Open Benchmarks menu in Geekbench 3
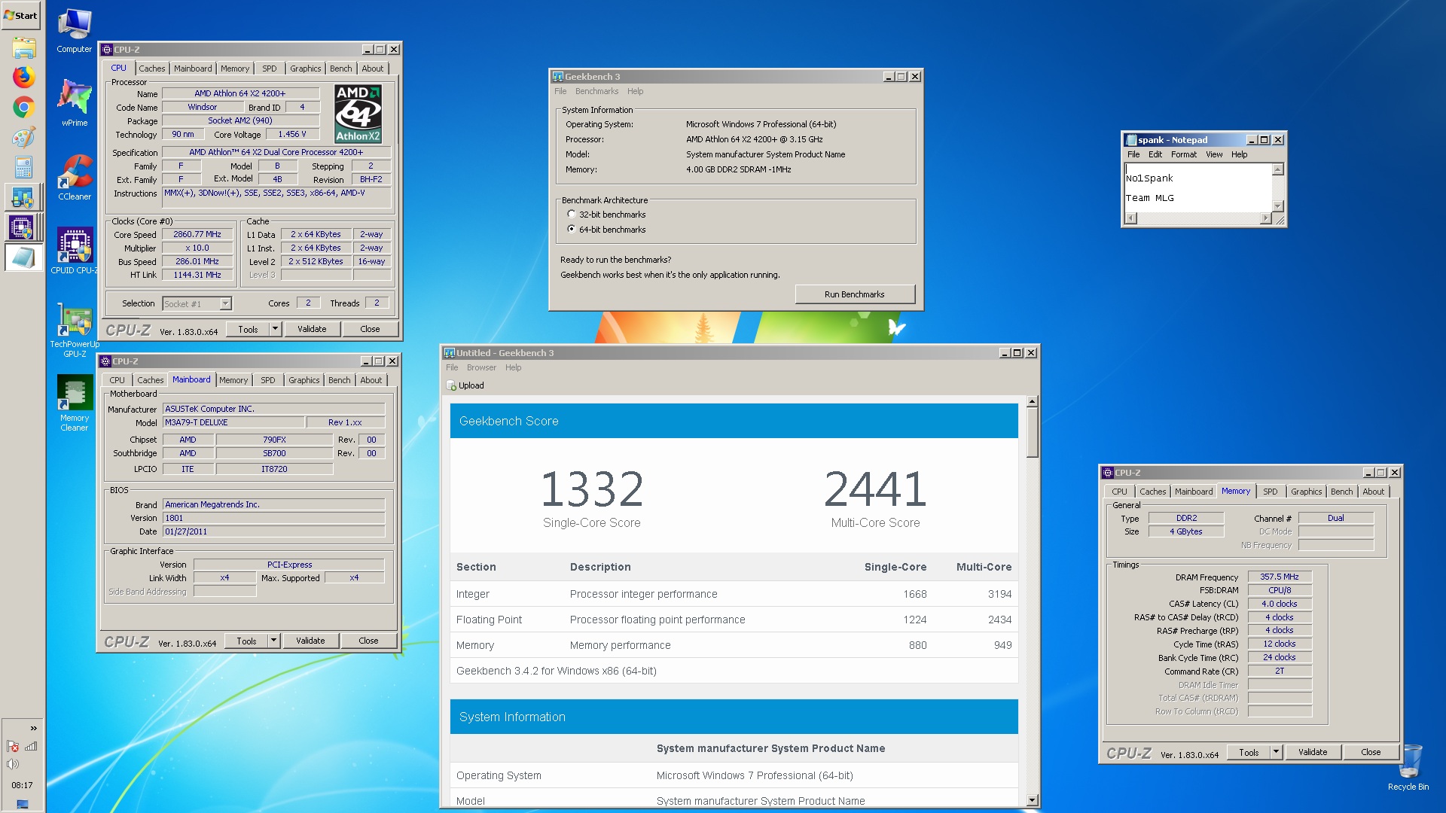1446x813 pixels. coord(596,91)
